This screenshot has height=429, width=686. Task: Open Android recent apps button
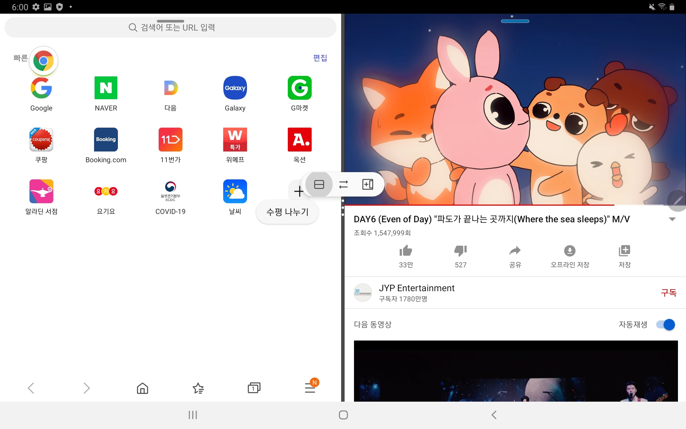193,415
